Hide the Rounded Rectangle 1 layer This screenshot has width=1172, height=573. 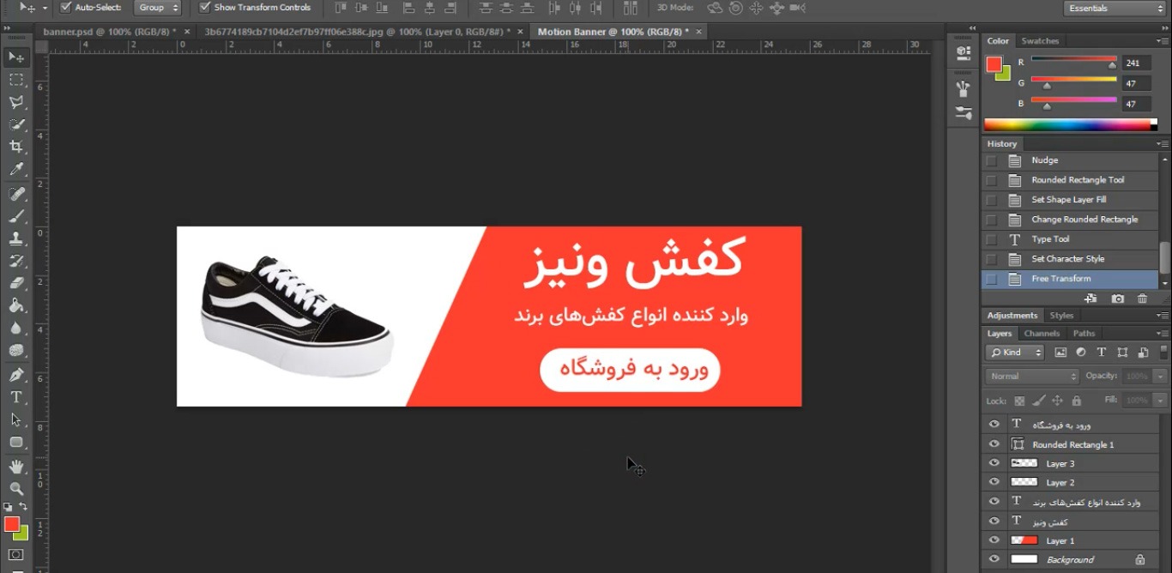coord(994,444)
